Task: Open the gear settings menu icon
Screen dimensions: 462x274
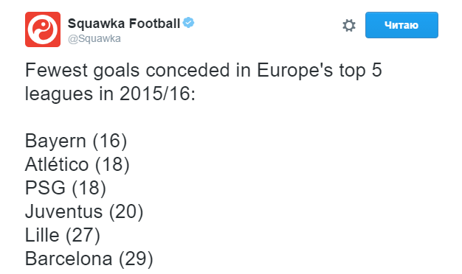Action: click(x=349, y=25)
